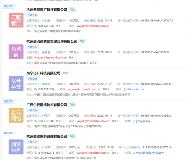Click establishment date 2020-11-16
Image resolution: width=185 pixels, height=160 pixels.
106,147
